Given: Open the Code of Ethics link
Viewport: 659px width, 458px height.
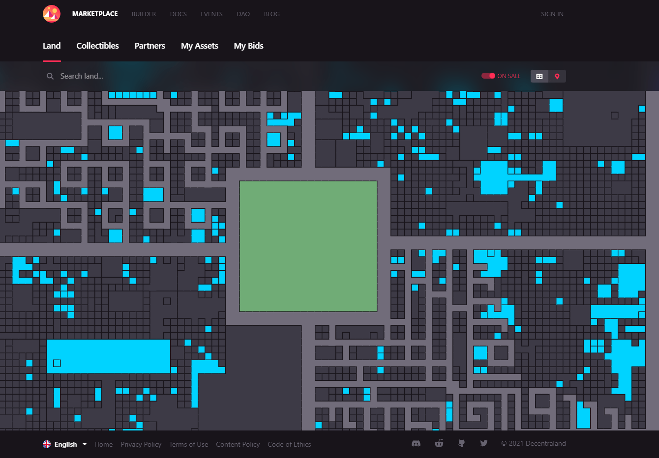Looking at the screenshot, I should 289,444.
